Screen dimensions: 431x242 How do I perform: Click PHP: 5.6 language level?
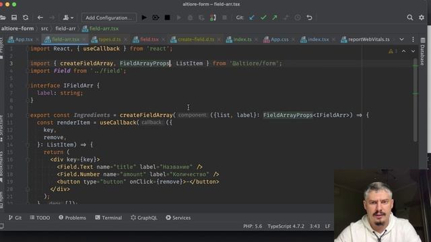253,227
